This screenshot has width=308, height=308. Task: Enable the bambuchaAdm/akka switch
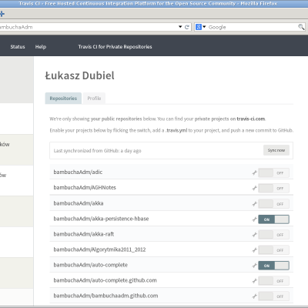[273, 204]
